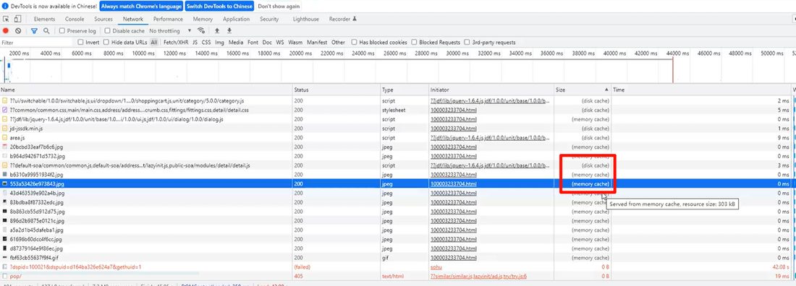Filter requests by Media type
Viewport: 796px width, 286px height.
236,43
